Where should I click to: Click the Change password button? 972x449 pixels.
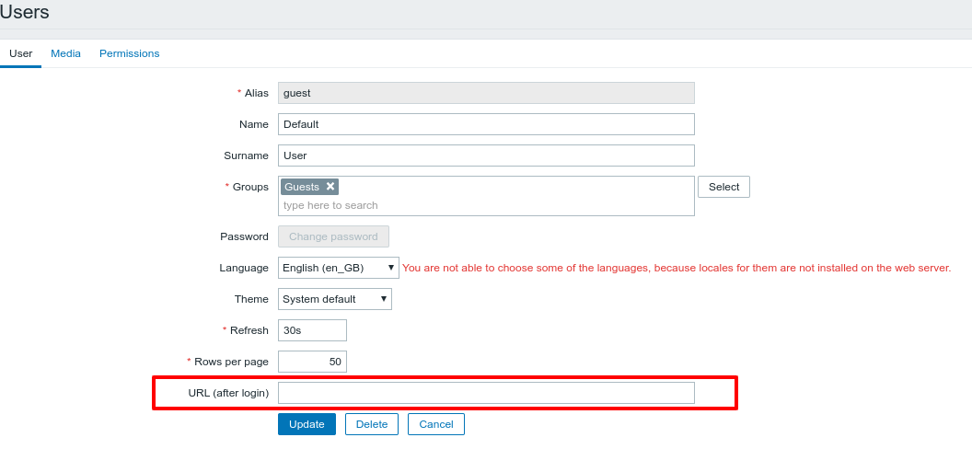pos(333,236)
